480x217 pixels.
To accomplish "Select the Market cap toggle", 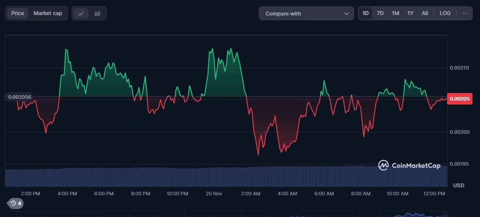I will coord(48,13).
